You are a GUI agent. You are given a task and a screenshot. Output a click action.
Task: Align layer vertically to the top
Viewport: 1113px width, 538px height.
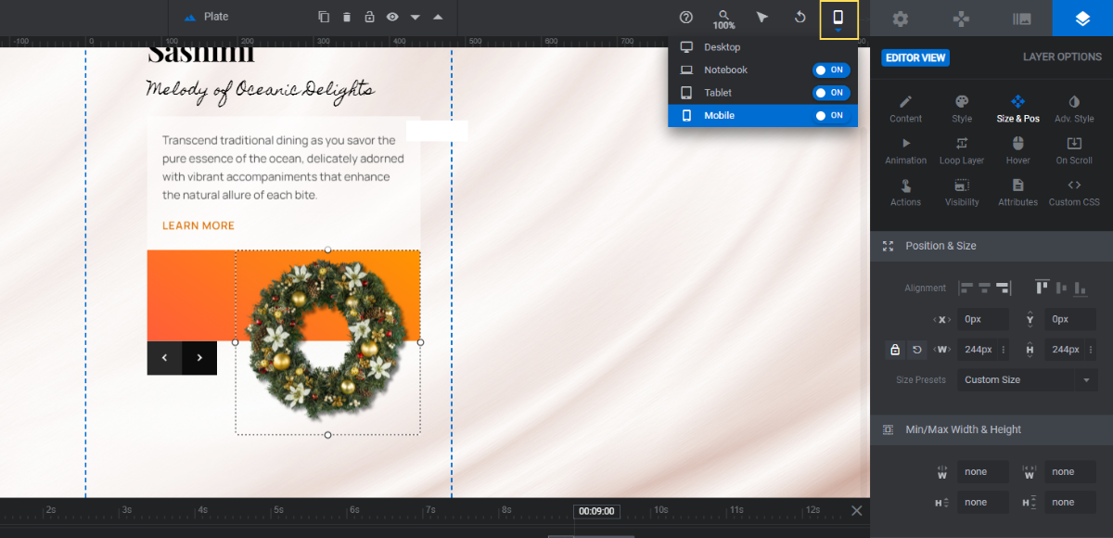(1042, 288)
